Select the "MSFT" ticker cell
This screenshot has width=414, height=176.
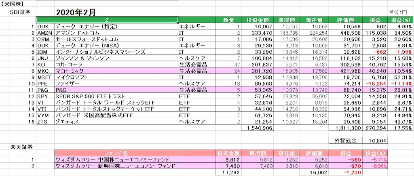[x=45, y=77]
